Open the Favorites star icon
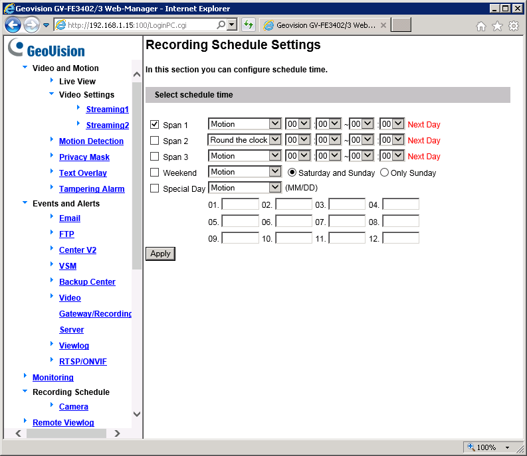 point(497,26)
